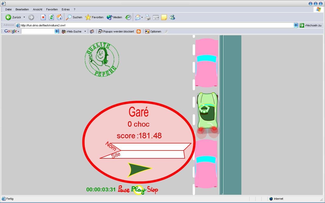
Task: Click the Wechseln zu button
Action: click(311, 25)
